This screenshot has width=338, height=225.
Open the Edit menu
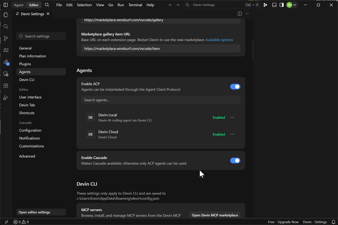click(x=69, y=5)
